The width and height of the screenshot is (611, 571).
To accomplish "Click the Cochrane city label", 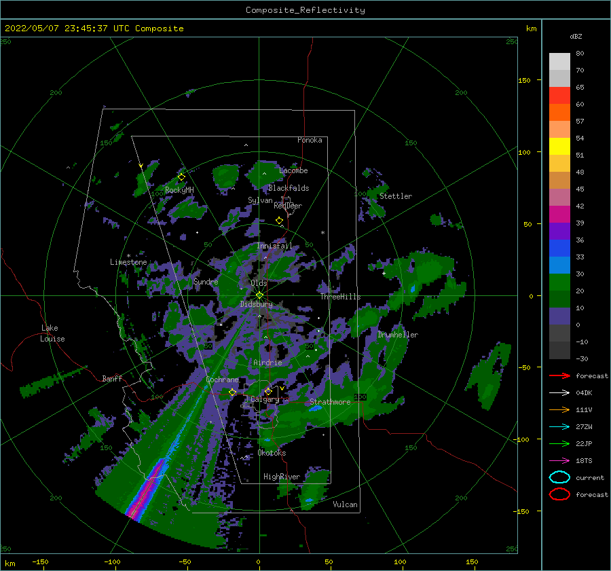I will click(x=222, y=380).
